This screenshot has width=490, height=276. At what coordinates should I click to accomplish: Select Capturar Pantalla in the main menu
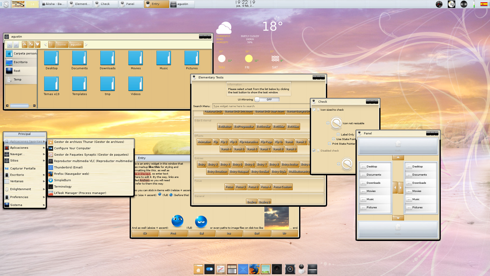[x=25, y=168]
